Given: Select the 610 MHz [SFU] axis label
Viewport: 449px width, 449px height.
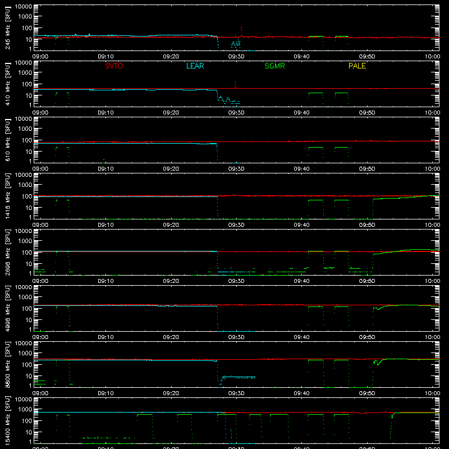Looking at the screenshot, I should 7,140.
